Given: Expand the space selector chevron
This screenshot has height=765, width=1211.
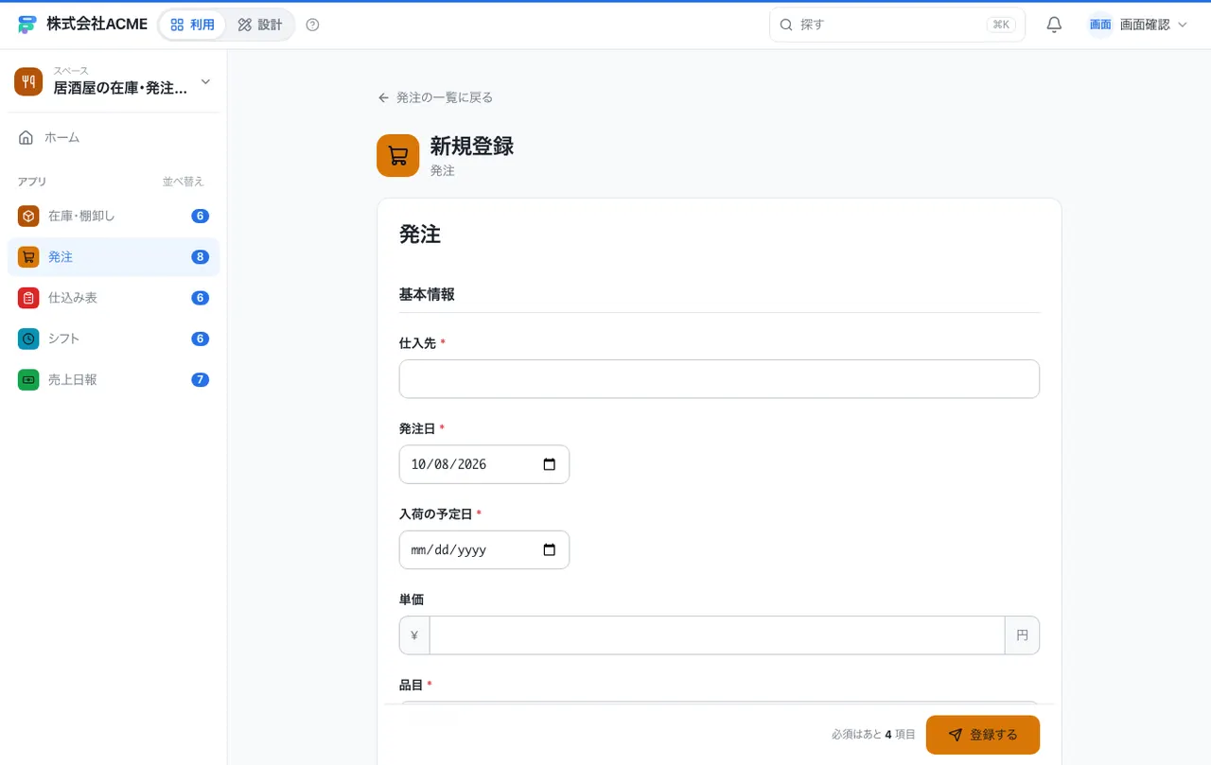Looking at the screenshot, I should tap(205, 81).
